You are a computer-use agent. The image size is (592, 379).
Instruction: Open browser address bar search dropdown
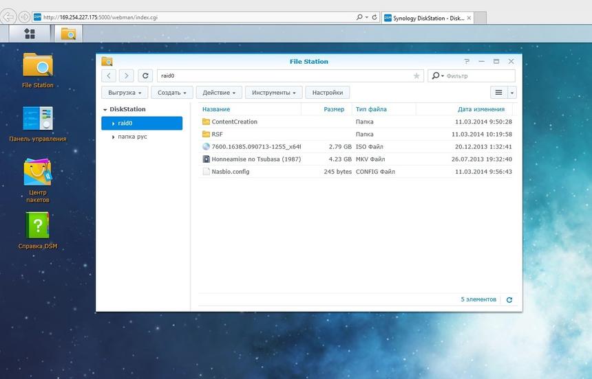click(367, 17)
